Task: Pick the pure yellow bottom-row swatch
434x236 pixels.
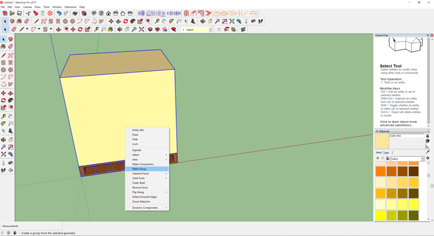Action: pos(381,215)
